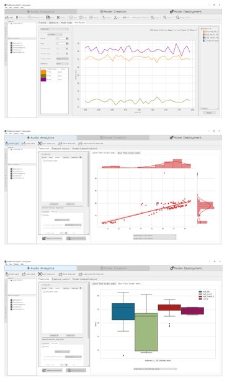Click the purple color swatch in the color table
Viewport: 227px width, 382px height.
click(43, 80)
